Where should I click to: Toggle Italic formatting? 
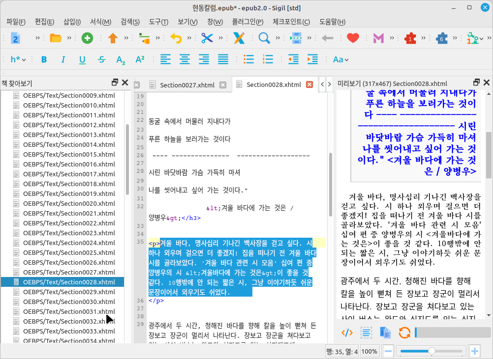[63, 59]
